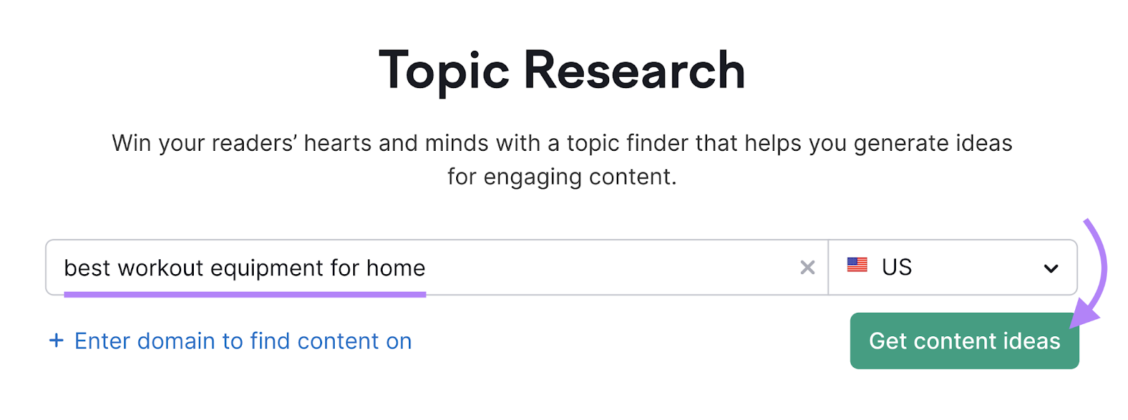Clear the topic search field with X
The height and width of the screenshot is (420, 1128).
pos(807,268)
